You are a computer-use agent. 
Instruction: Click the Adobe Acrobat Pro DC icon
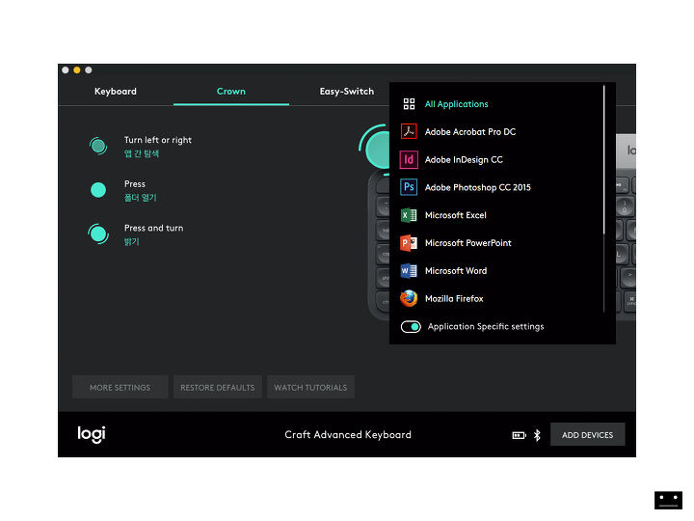[409, 131]
